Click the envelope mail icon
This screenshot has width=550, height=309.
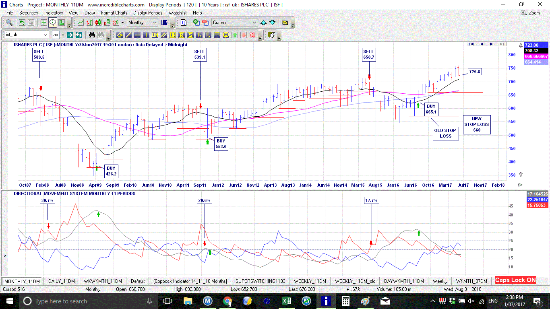click(x=285, y=23)
